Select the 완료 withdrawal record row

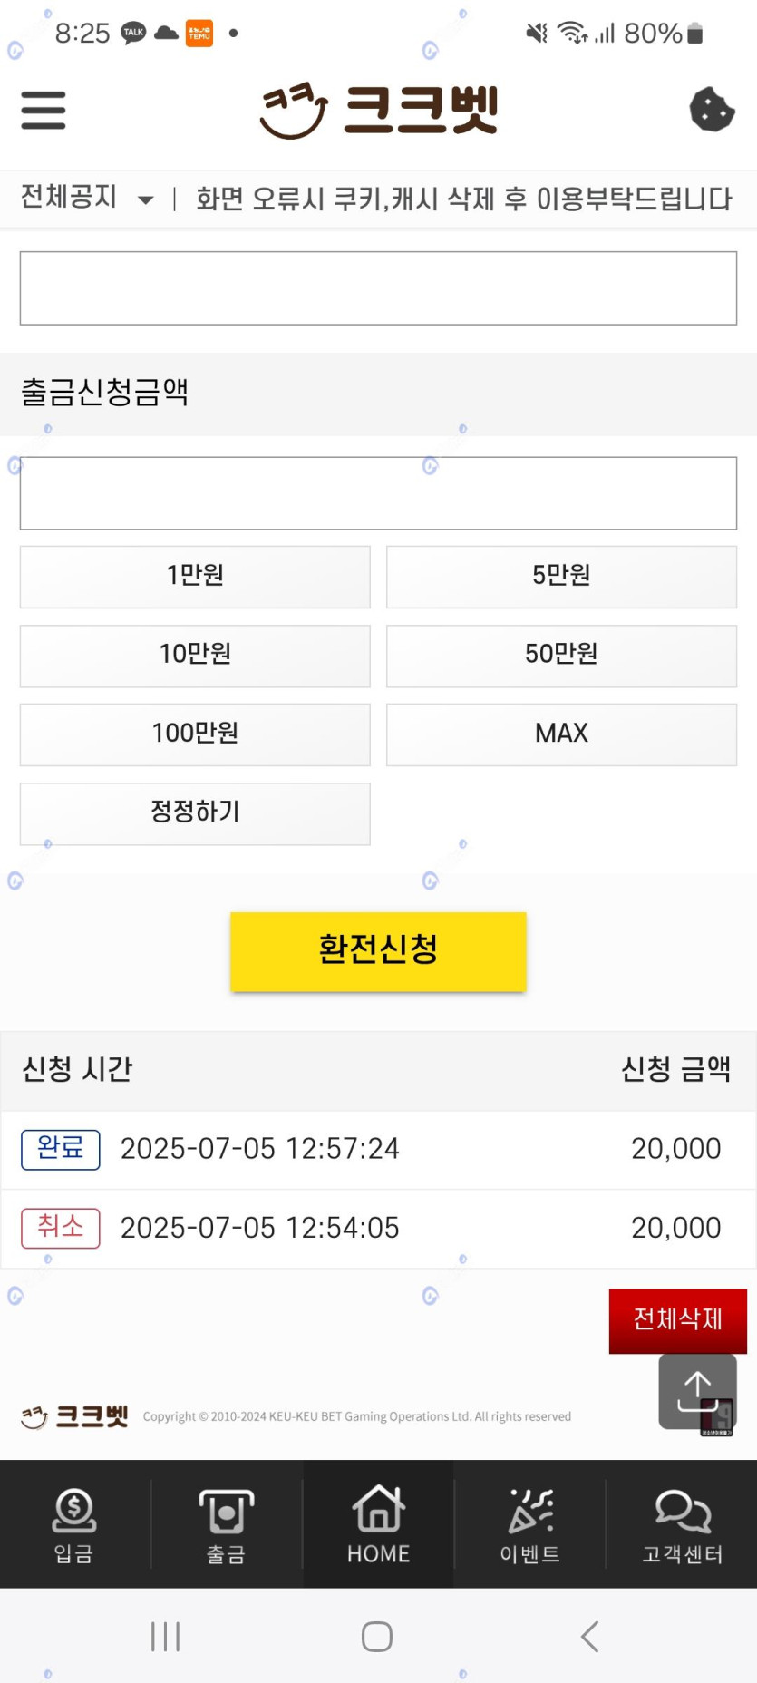click(378, 1149)
